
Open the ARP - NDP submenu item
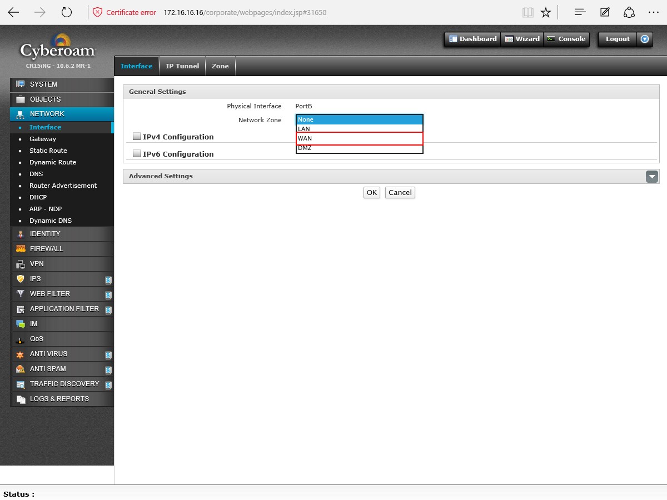[x=46, y=209]
